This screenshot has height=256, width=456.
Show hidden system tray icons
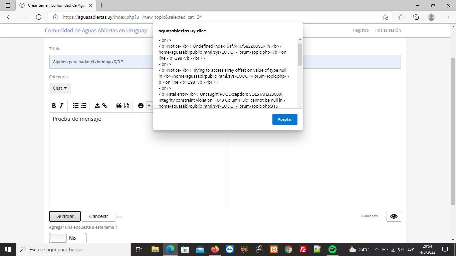377,249
